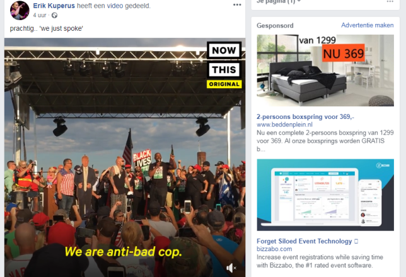Viewport: 406px width, 277px height.
Task: Visit www.beddenplein.nl link
Action: 284,125
